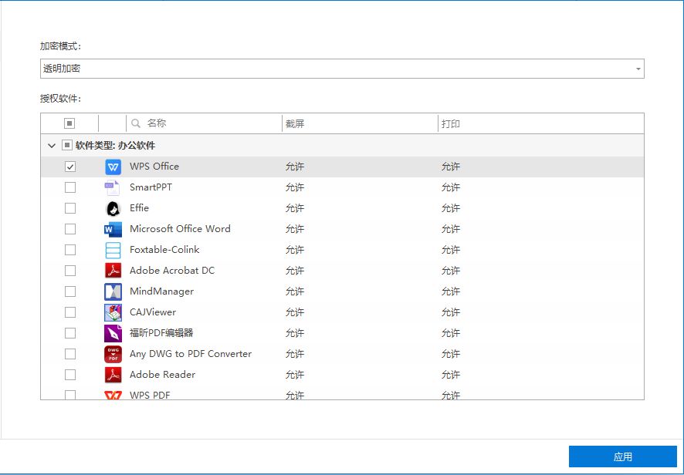Click 允许 in Any DWG to PDF Converter 打印 column
Screen dimensions: 684x475
(451, 354)
